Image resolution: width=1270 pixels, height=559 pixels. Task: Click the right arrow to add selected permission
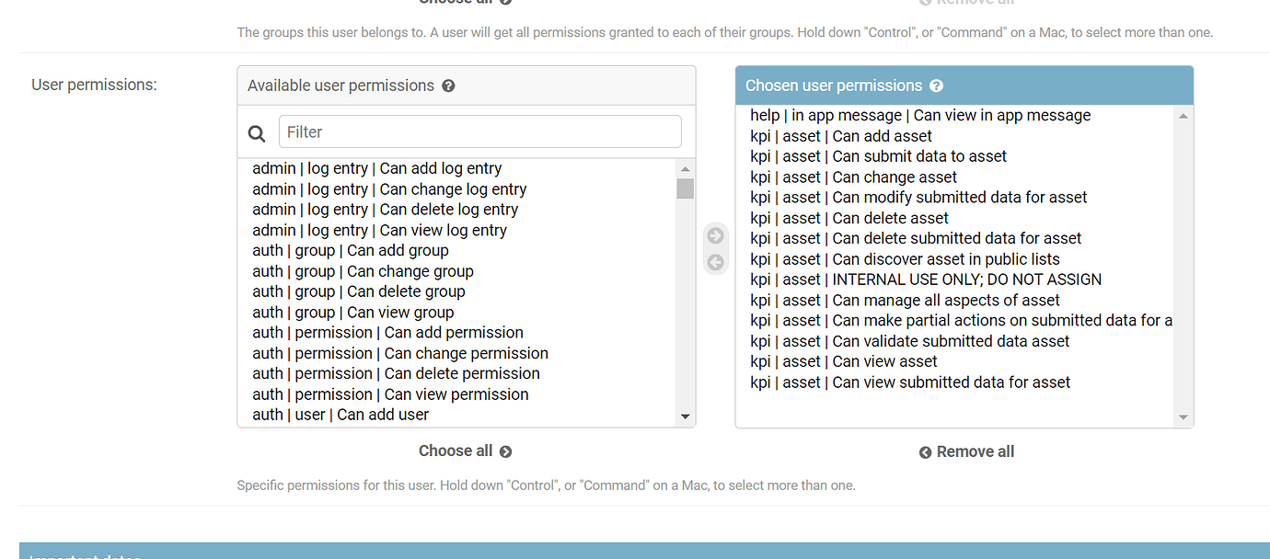coord(715,235)
